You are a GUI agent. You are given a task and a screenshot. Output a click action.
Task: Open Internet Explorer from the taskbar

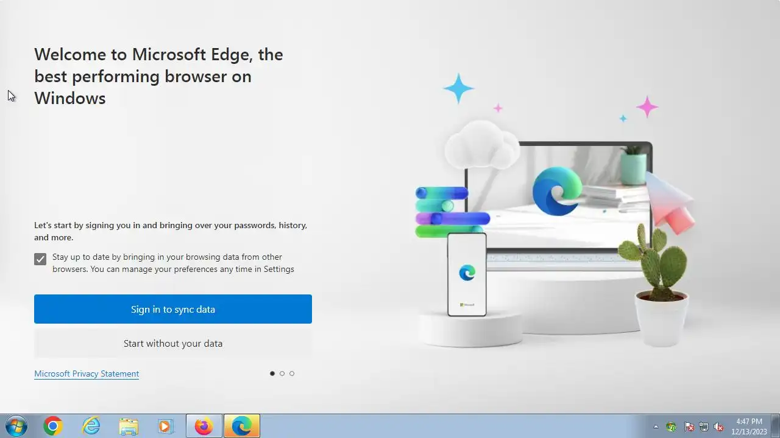[x=91, y=426]
